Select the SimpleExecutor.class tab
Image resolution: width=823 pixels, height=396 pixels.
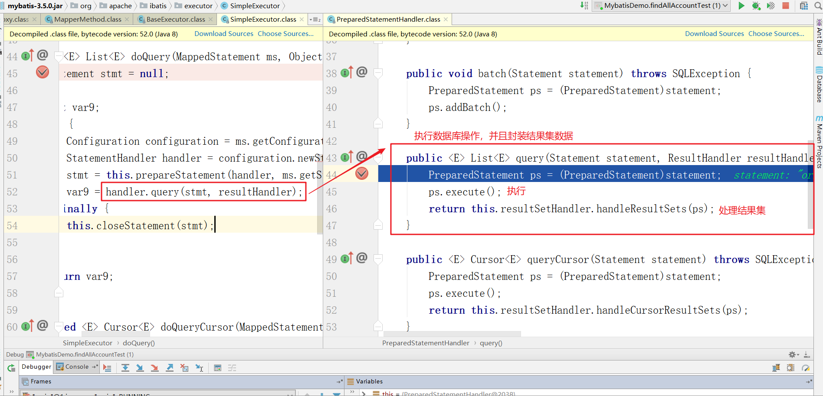(x=263, y=19)
